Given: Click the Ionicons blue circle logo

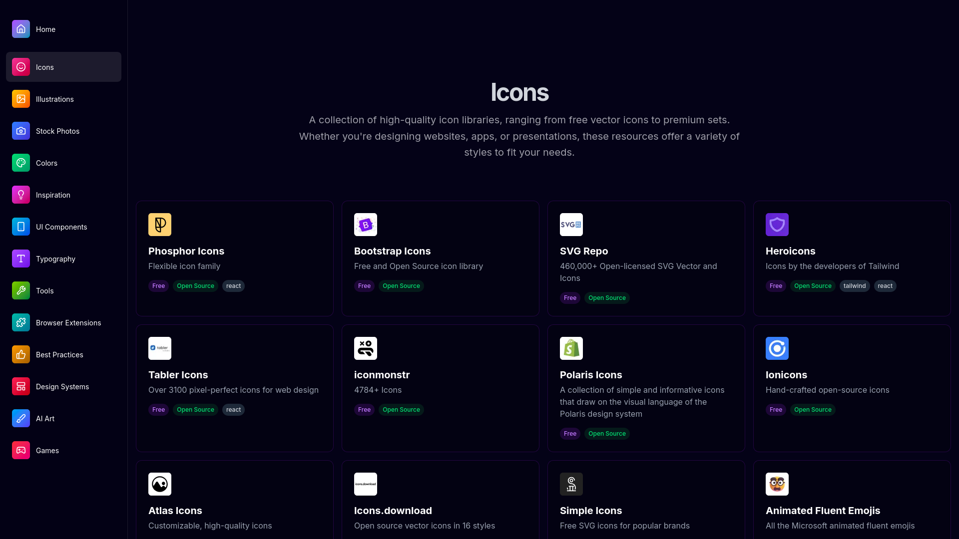Looking at the screenshot, I should [777, 348].
